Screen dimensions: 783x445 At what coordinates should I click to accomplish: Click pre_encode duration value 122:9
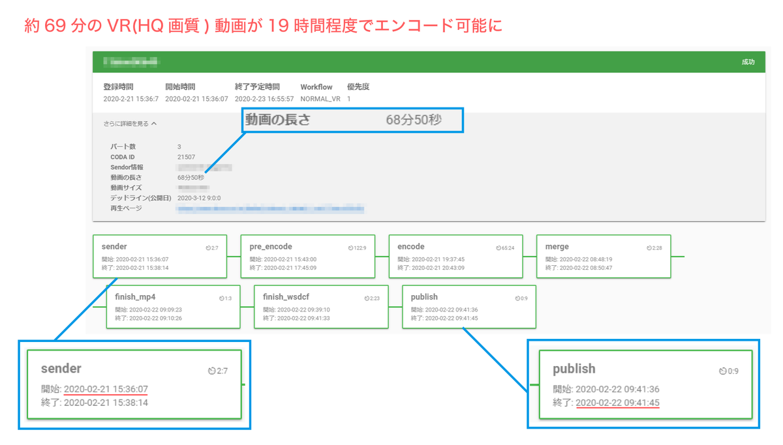(360, 248)
